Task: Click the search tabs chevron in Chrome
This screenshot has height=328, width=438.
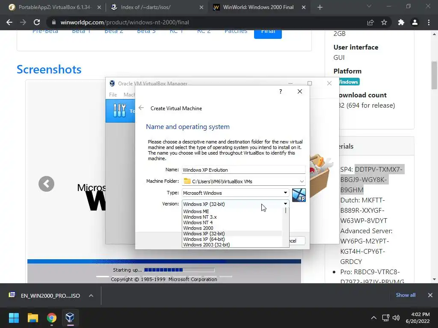Action: [x=369, y=6]
